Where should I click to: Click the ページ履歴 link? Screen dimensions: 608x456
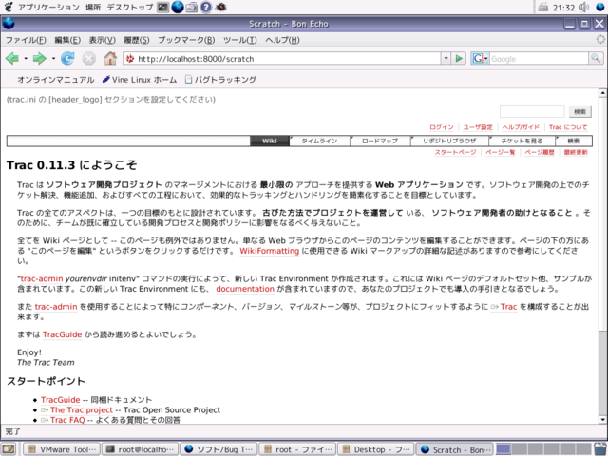point(540,152)
